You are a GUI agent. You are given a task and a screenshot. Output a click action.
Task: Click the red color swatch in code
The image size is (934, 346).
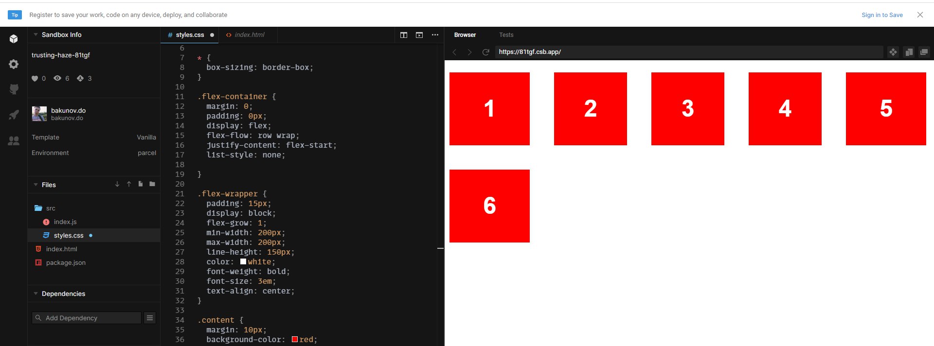295,339
